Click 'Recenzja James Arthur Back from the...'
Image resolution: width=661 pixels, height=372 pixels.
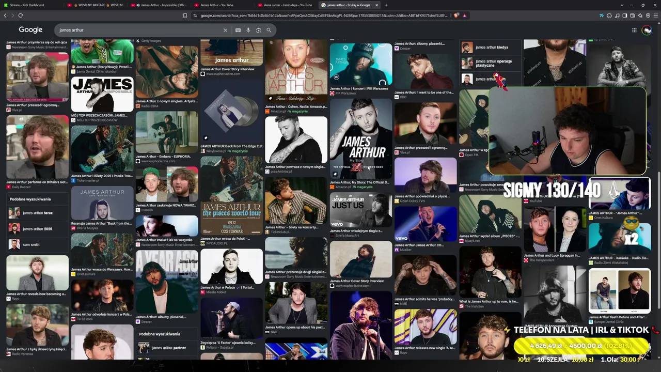[101, 223]
